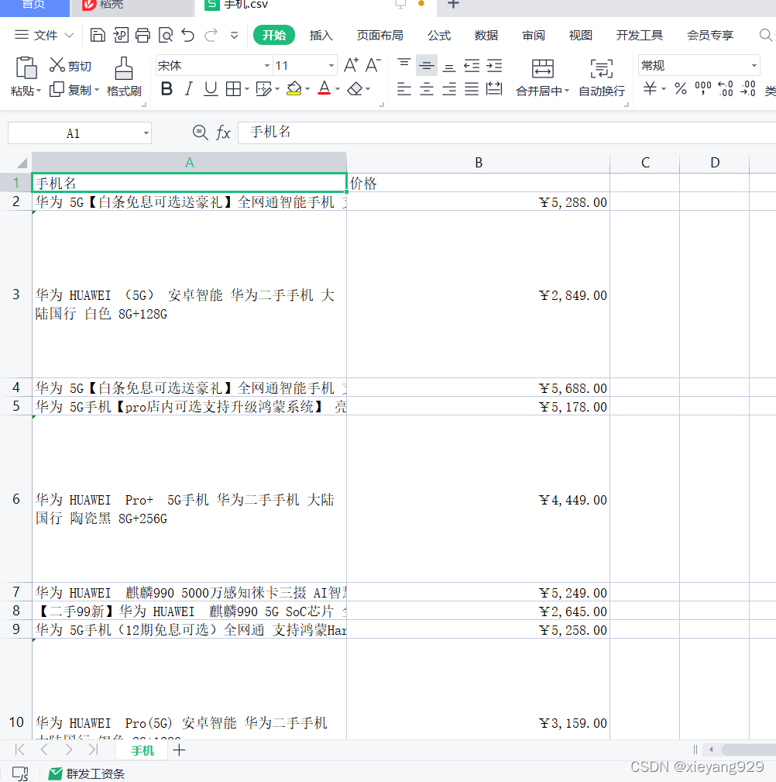Switch to the 公式 Formulas tab
The height and width of the screenshot is (782, 776).
click(x=439, y=36)
